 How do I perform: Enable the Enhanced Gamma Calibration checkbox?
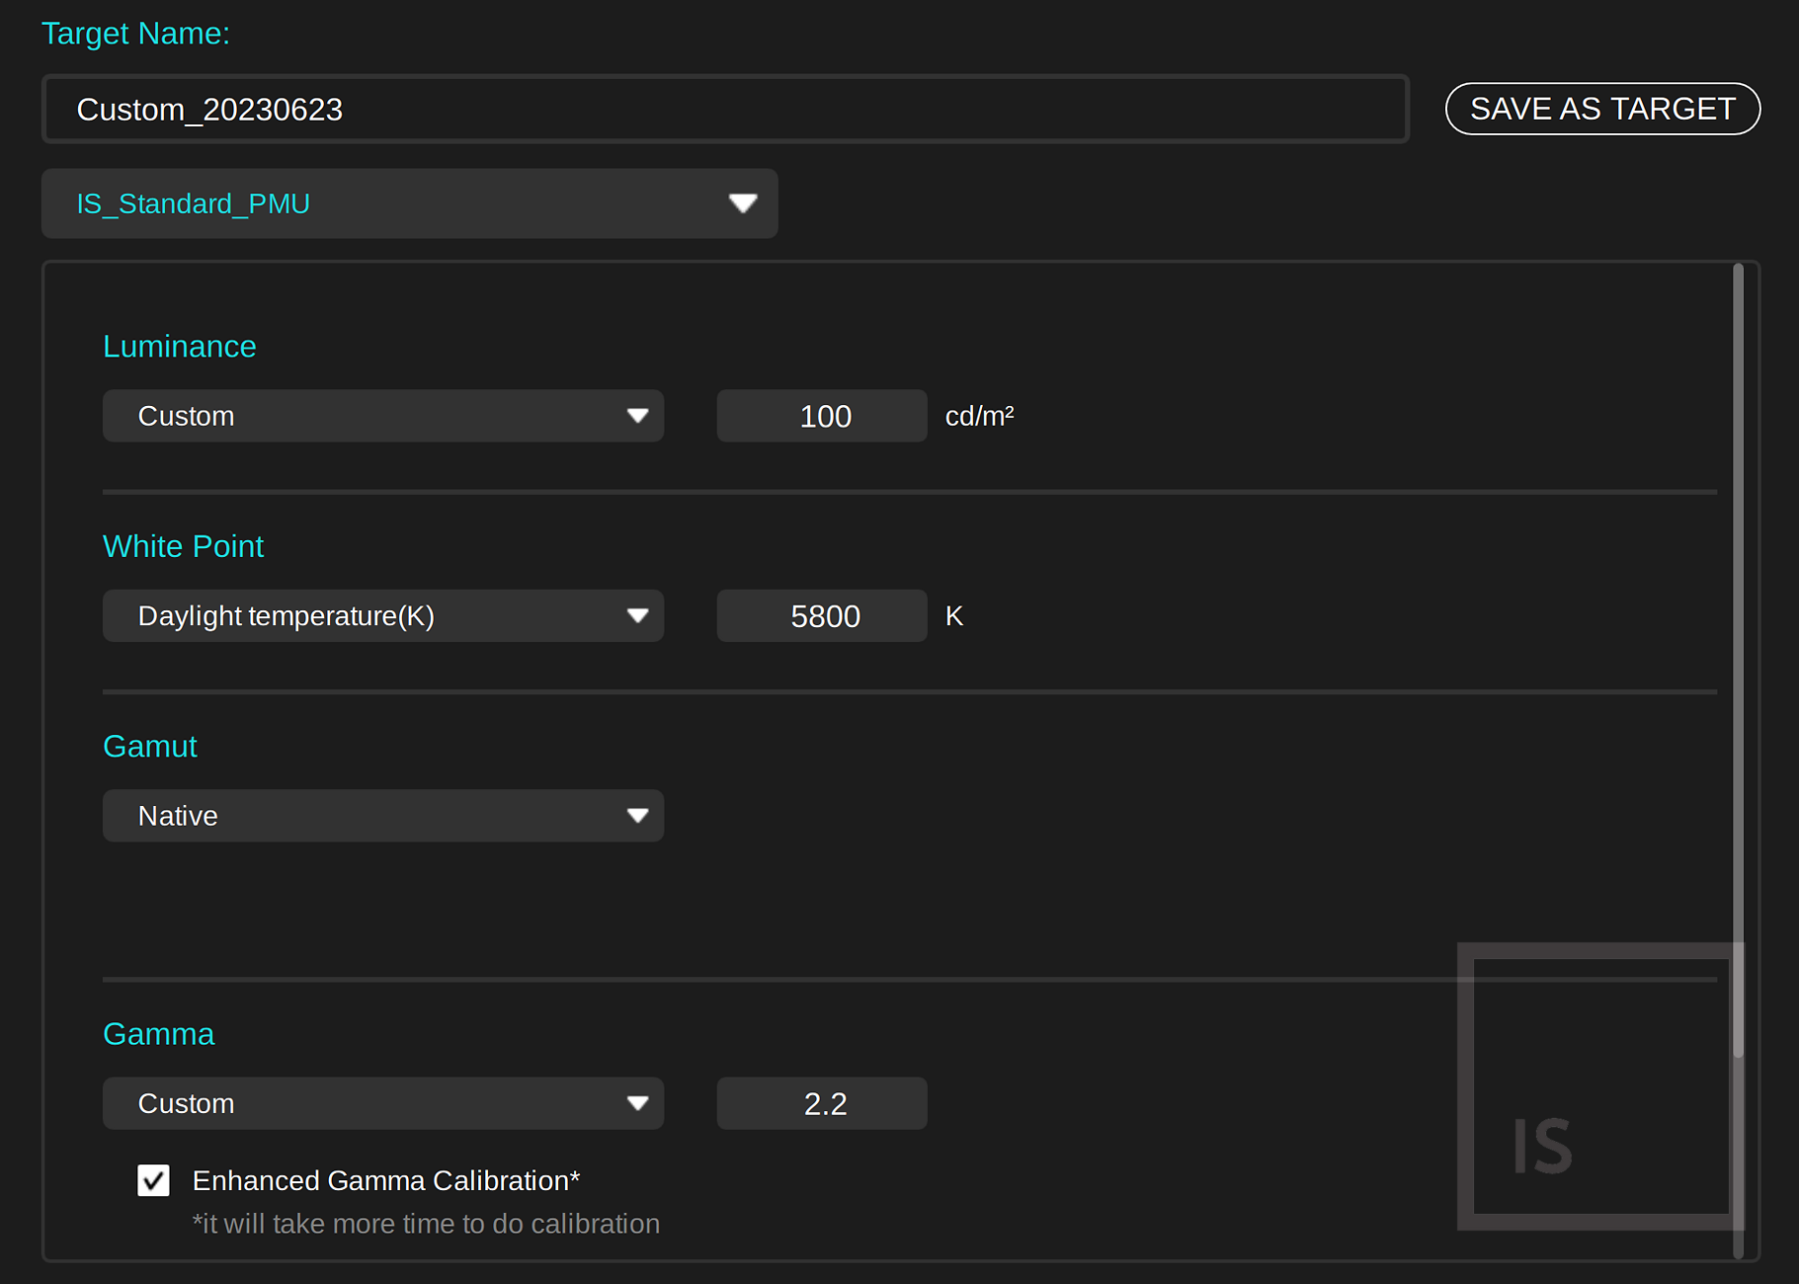coord(153,1180)
